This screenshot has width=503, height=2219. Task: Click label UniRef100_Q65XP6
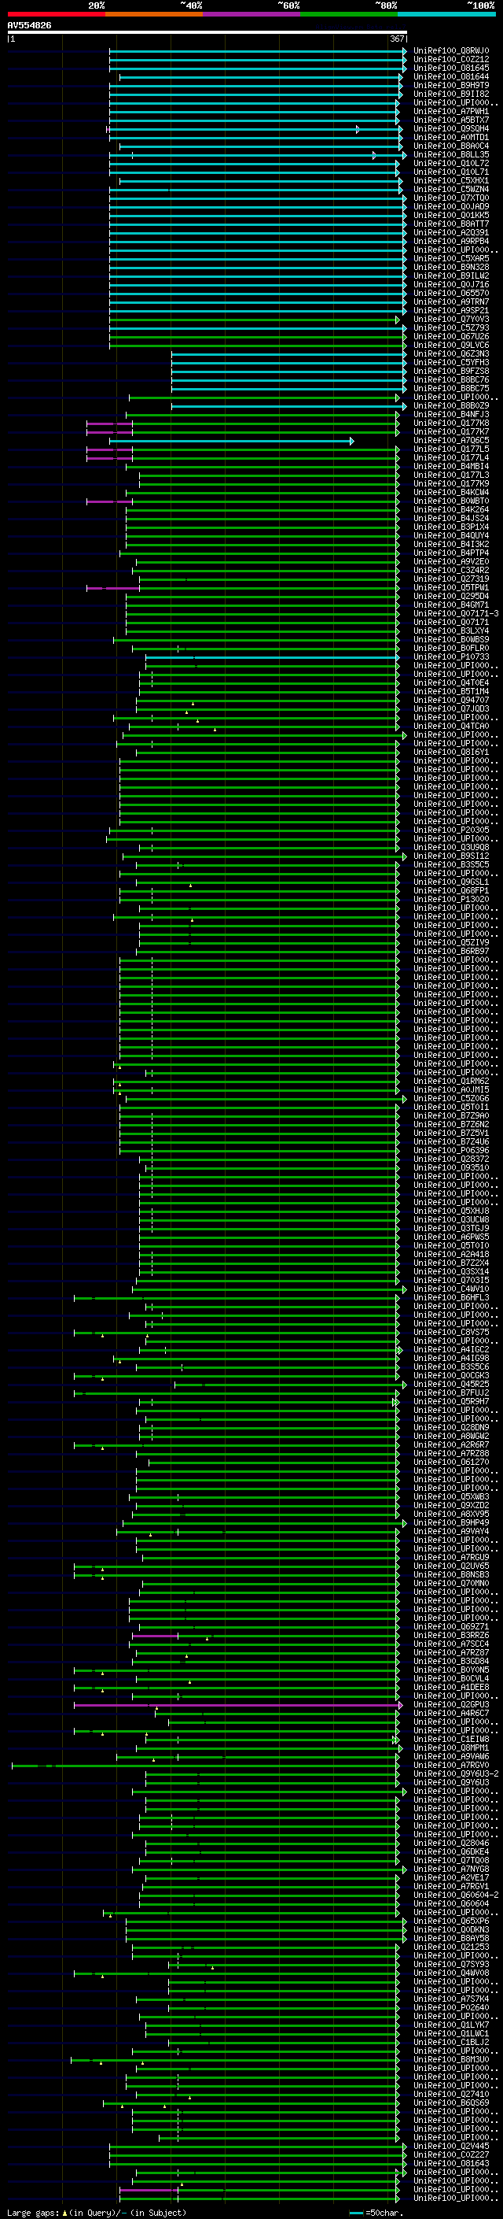(450, 1921)
